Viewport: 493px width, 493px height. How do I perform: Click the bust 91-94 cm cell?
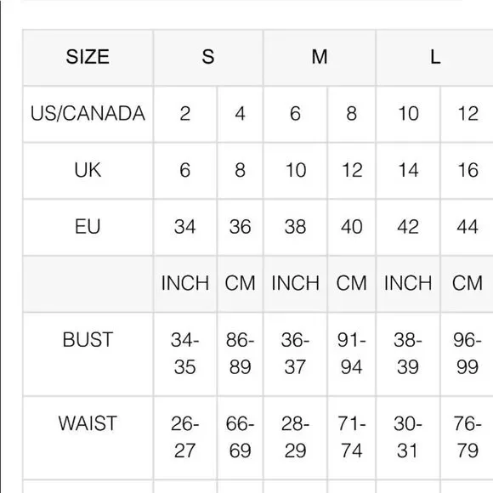click(x=352, y=354)
